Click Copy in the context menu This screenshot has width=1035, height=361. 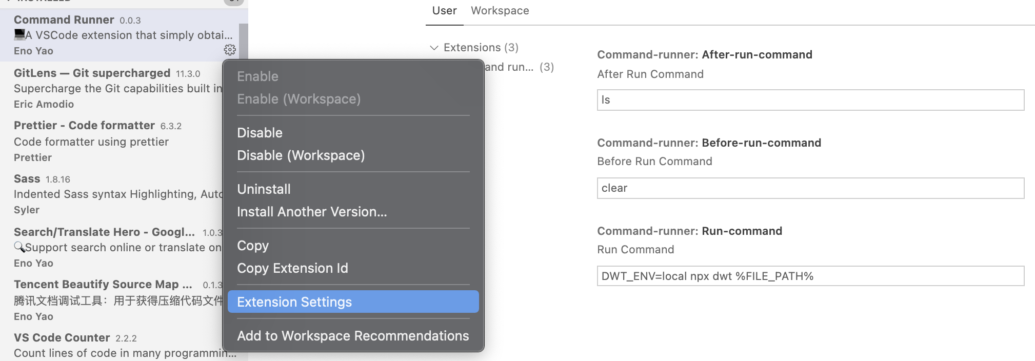253,246
